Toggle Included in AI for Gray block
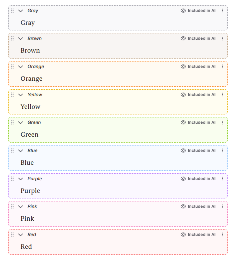234x260 pixels. (198, 11)
